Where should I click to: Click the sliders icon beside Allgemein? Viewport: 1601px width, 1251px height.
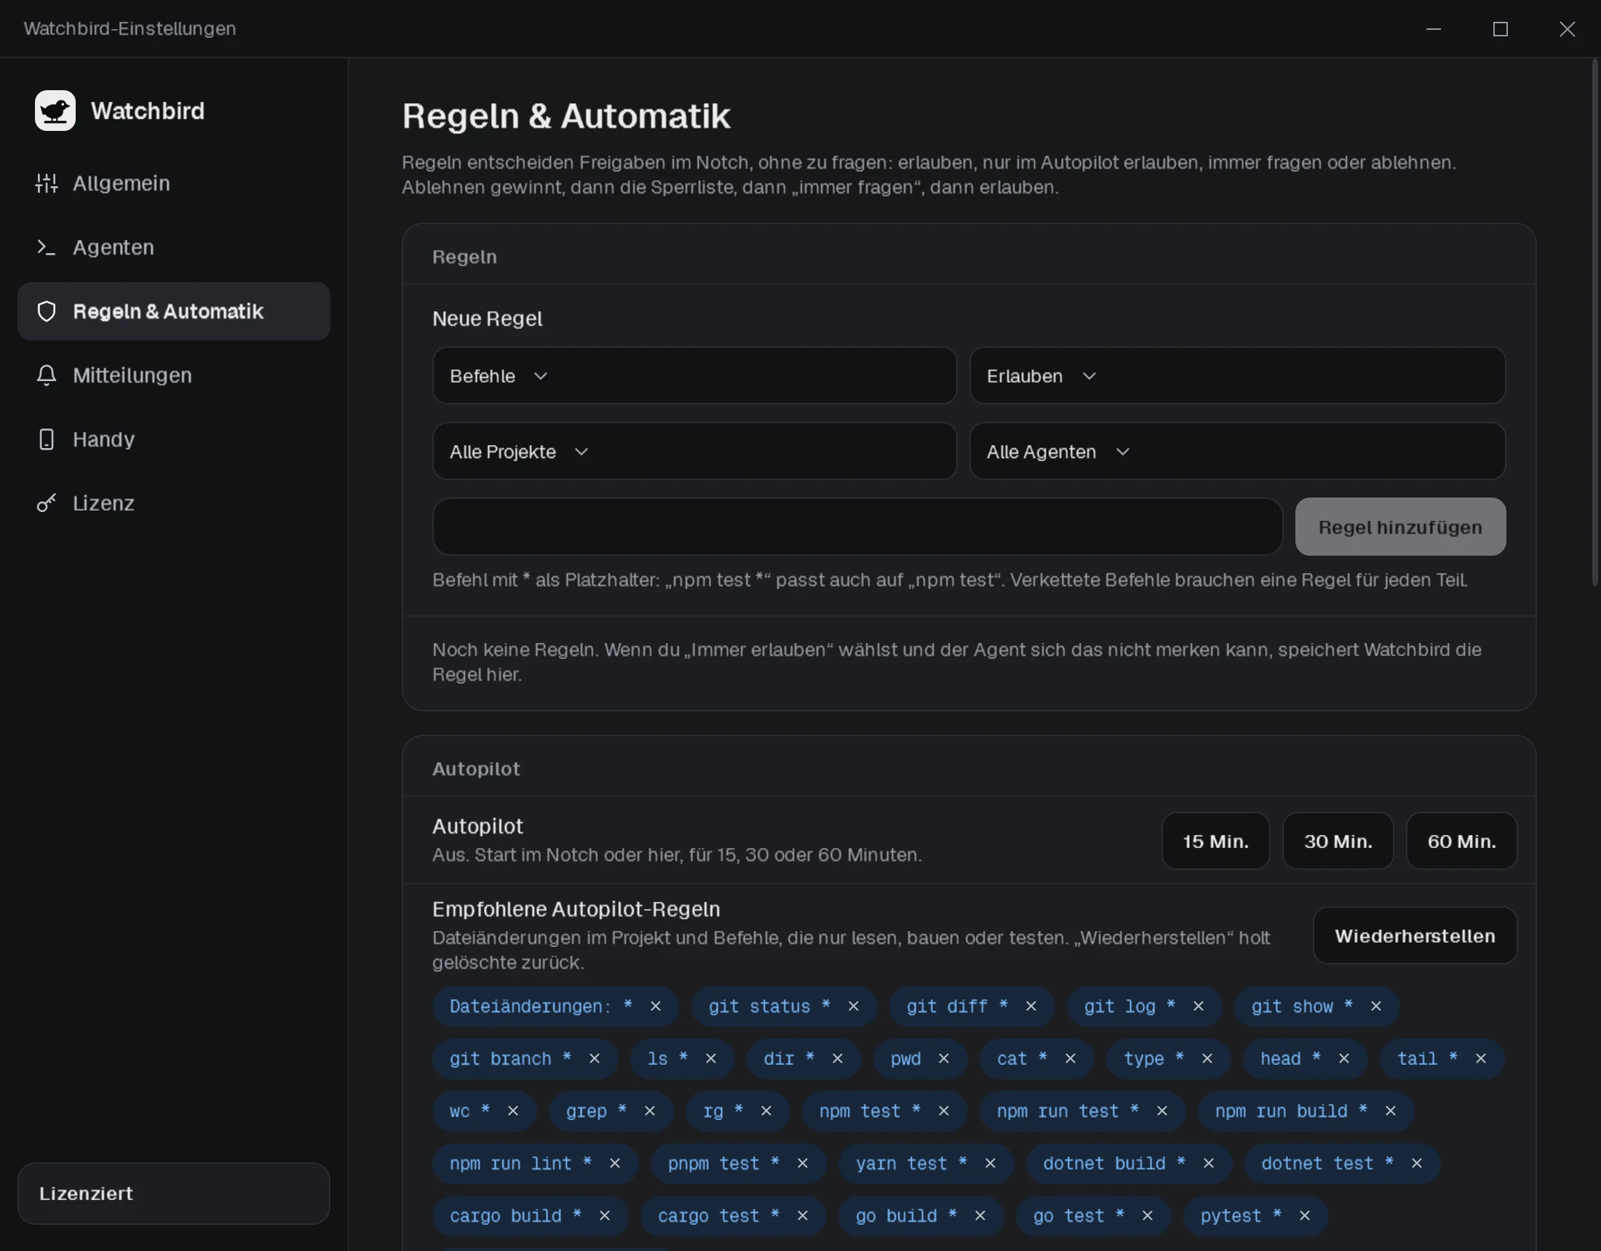(46, 183)
